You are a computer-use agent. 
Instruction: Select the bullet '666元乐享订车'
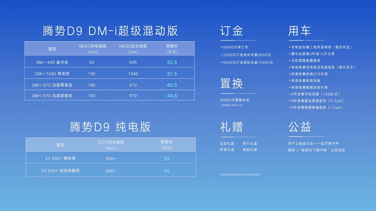pos(235,47)
